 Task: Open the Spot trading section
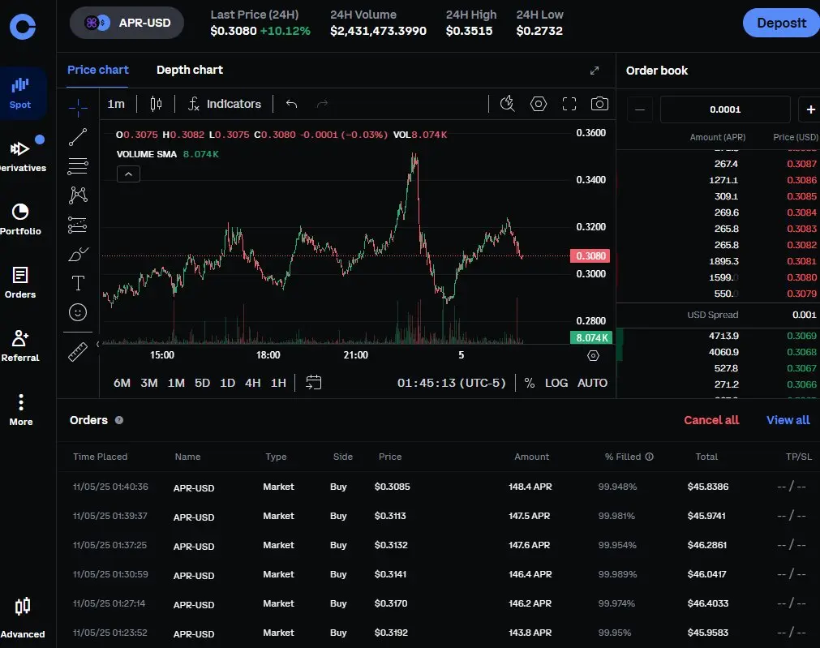click(x=20, y=93)
